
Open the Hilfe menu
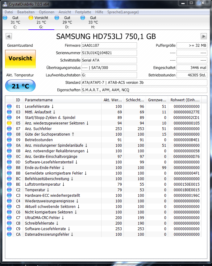[x=99, y=12]
